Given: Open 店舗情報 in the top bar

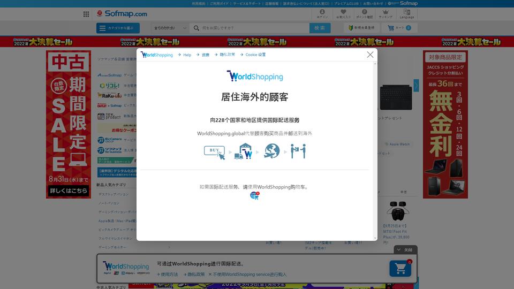Looking at the screenshot, I should (272, 3).
